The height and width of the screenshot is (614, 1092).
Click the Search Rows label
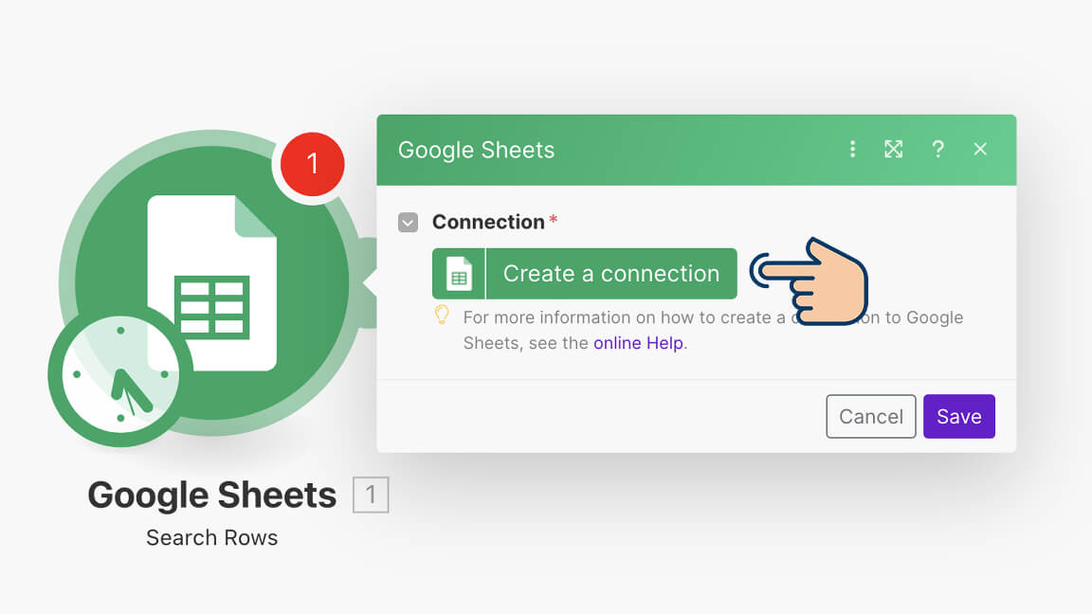point(211,537)
